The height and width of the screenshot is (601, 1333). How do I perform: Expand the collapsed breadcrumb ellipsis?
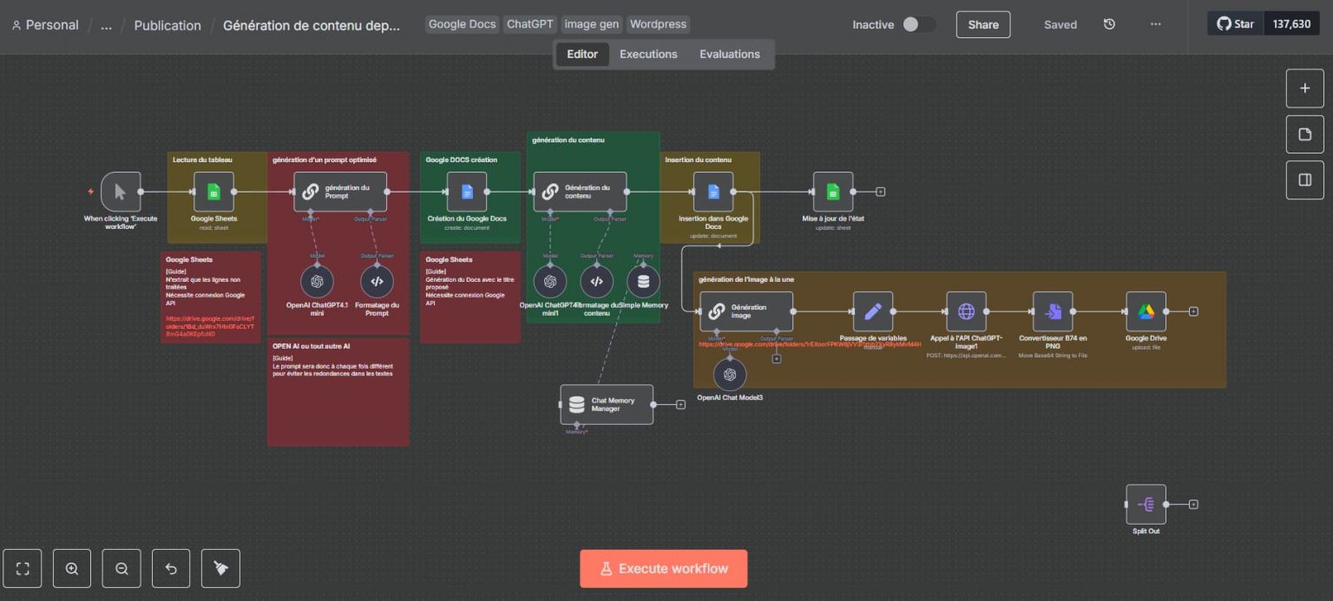click(x=105, y=25)
